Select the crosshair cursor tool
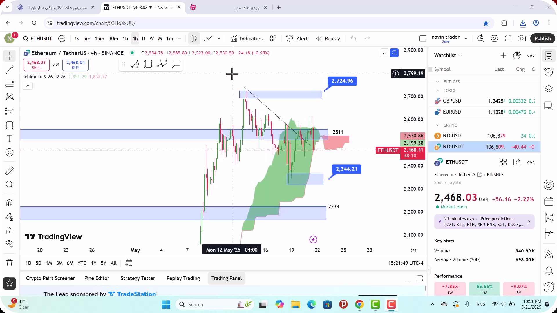This screenshot has width=557, height=313. [x=10, y=56]
